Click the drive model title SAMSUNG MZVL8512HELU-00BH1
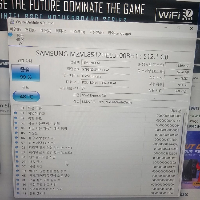The width and height of the screenshot is (200, 200). click(x=87, y=55)
